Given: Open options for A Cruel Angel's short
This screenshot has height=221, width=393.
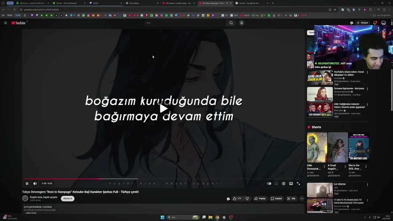Looking at the screenshot, I should coord(345,167).
